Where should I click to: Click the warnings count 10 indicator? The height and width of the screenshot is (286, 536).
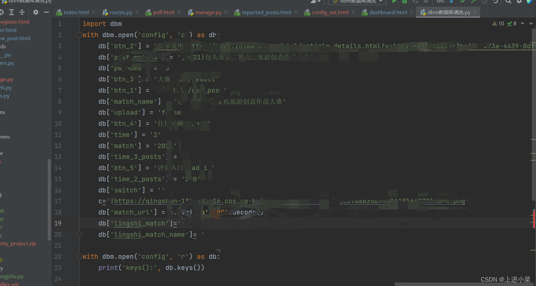pos(498,24)
